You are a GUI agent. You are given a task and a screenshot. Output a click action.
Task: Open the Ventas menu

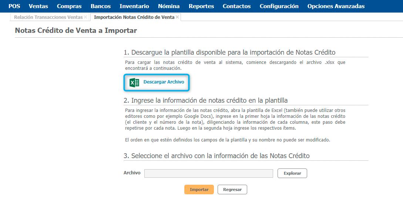click(x=38, y=6)
